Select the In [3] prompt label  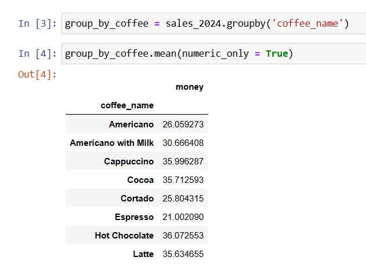pos(37,24)
